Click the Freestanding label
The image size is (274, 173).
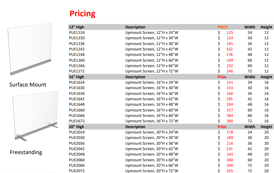point(26,152)
